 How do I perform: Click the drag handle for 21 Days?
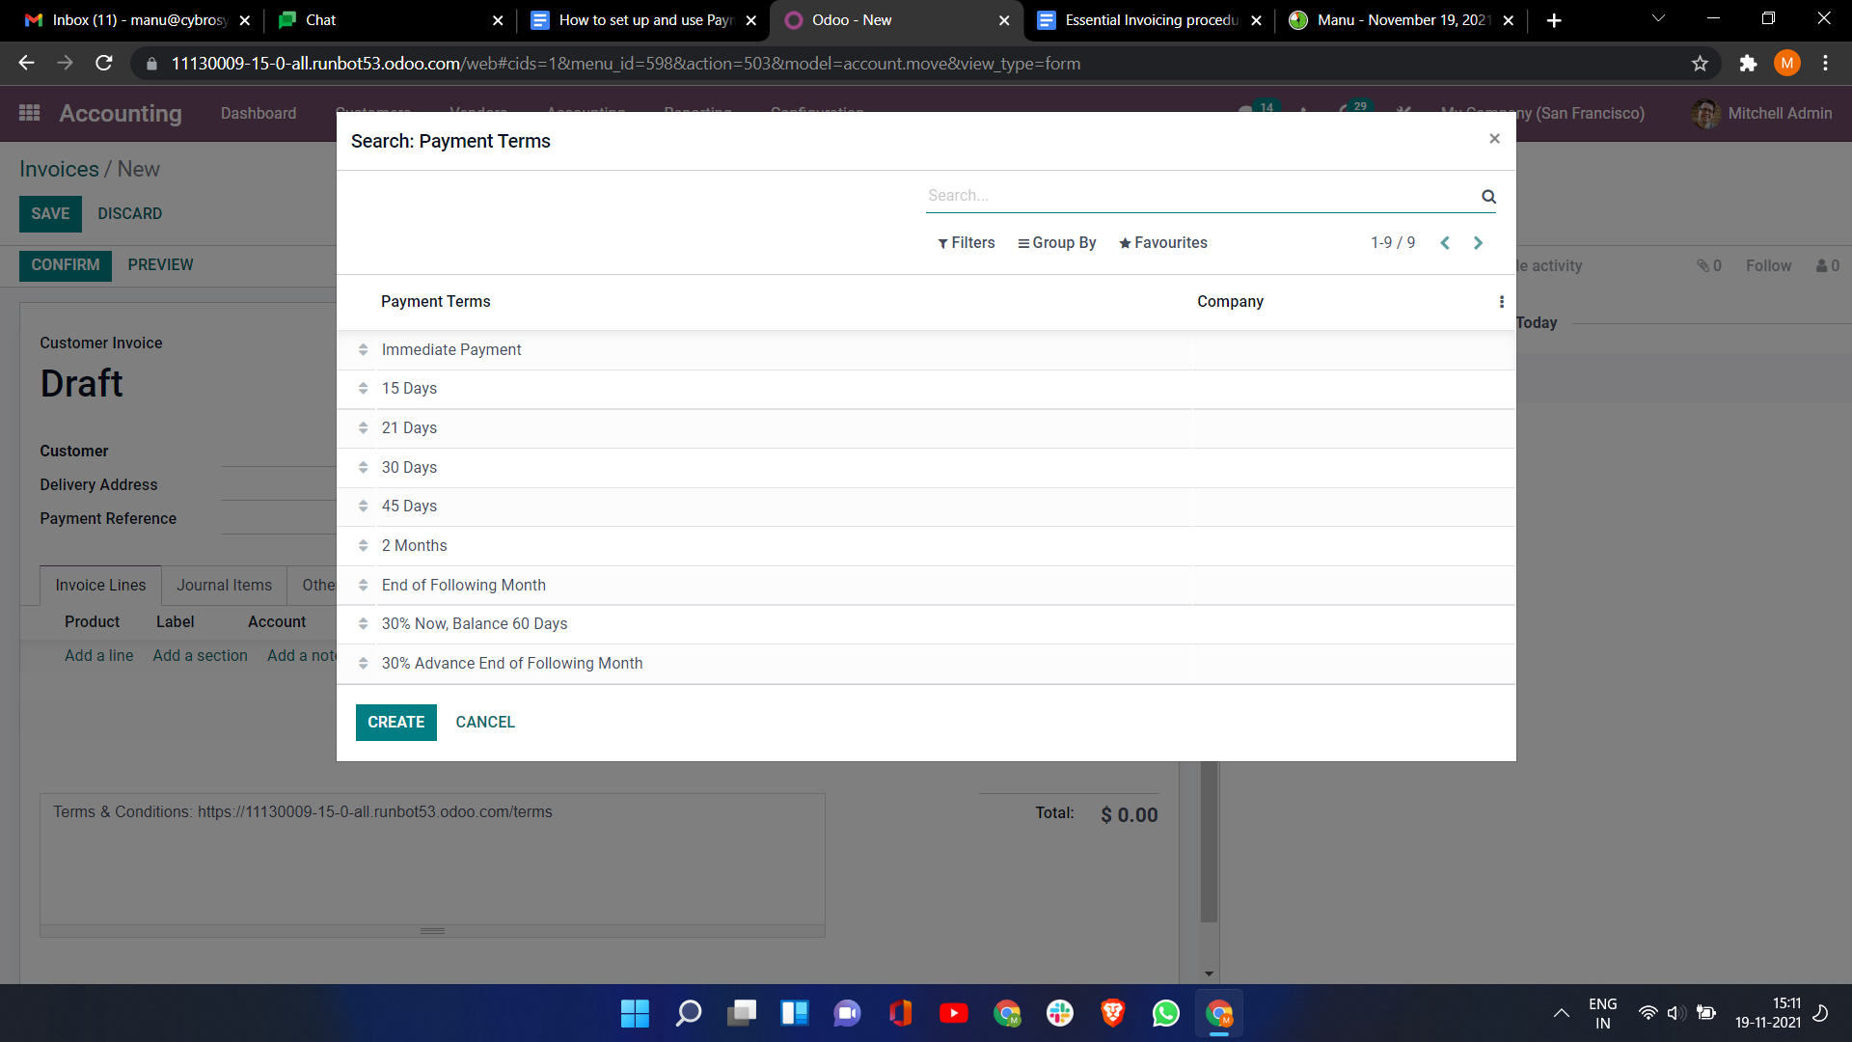pyautogui.click(x=363, y=427)
